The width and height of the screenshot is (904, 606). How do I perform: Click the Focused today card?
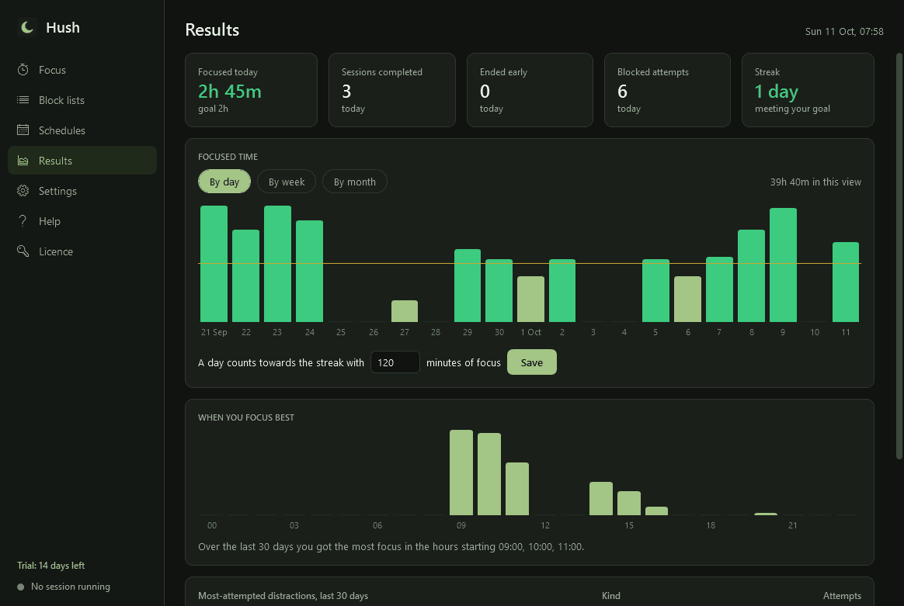click(252, 90)
